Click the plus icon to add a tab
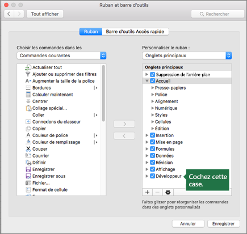 148,192
